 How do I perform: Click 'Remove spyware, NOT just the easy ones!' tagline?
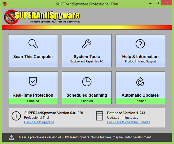pos(55,22)
